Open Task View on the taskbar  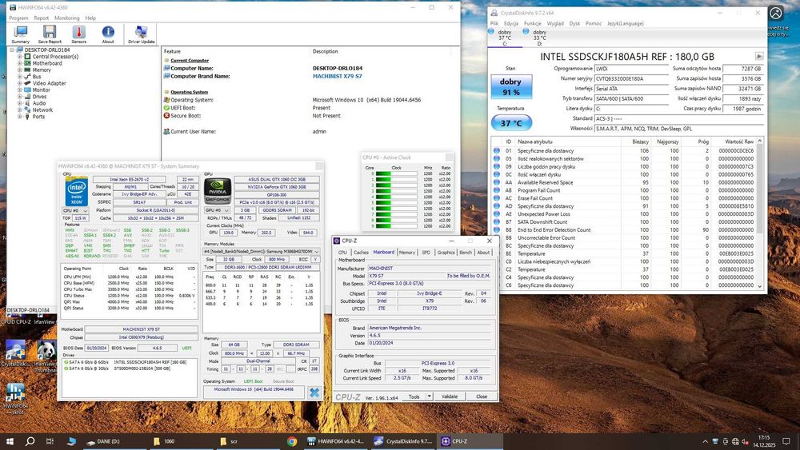pos(50,441)
